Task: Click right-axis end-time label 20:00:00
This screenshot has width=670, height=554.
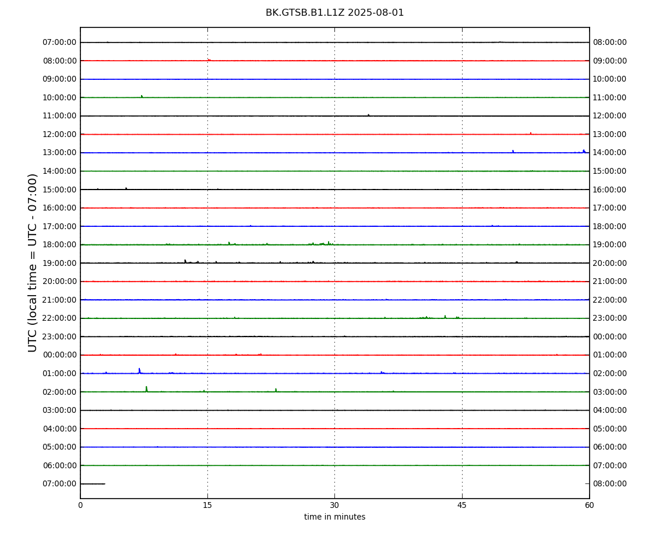Action: (x=610, y=263)
